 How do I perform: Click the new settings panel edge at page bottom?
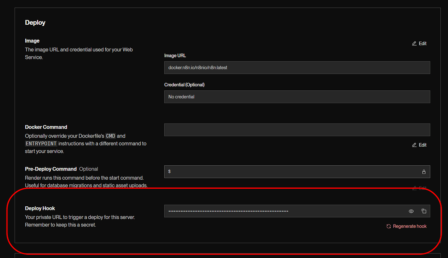(x=224, y=256)
